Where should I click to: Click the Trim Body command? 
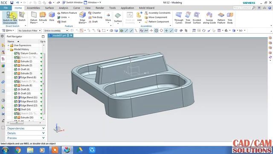[x=95, y=17]
